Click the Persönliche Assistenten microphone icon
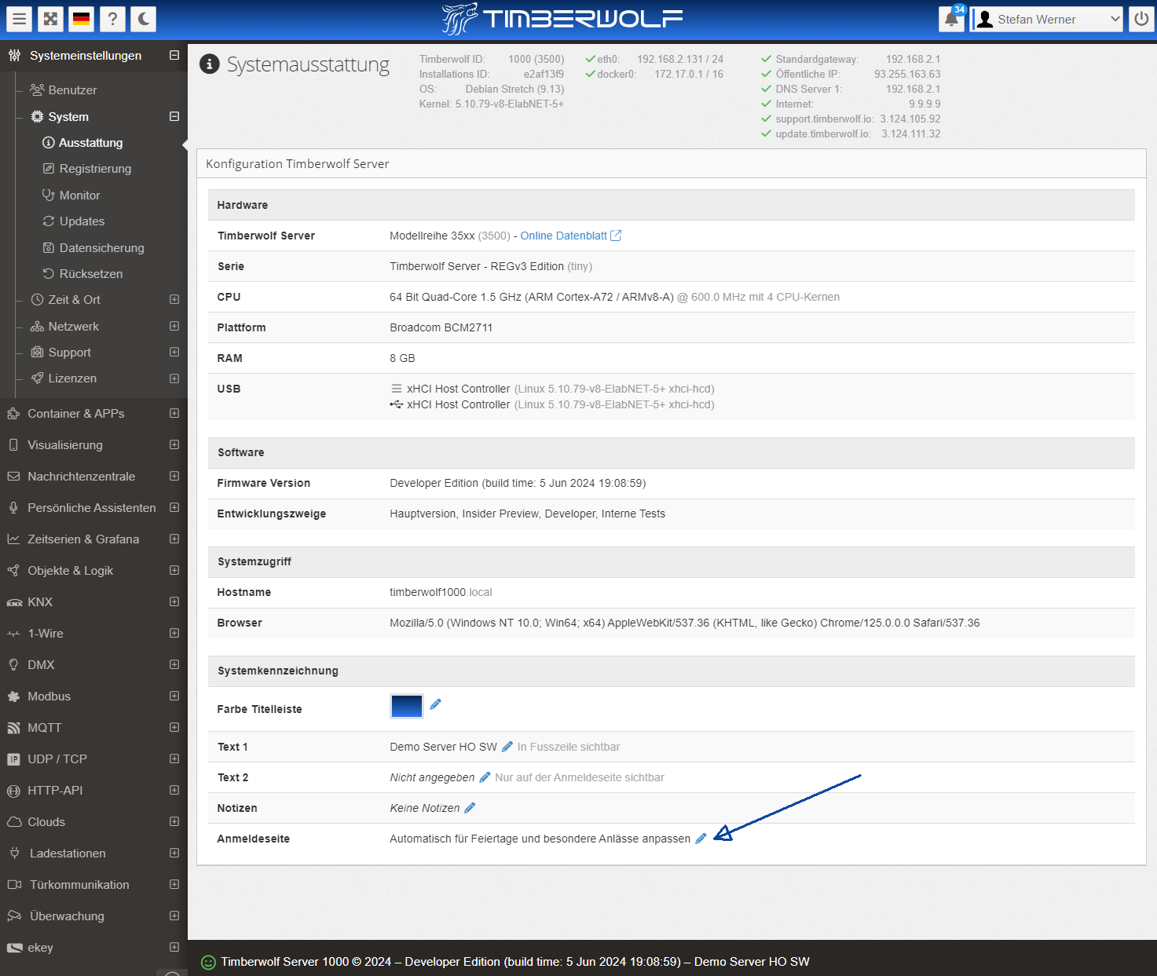 (x=13, y=508)
